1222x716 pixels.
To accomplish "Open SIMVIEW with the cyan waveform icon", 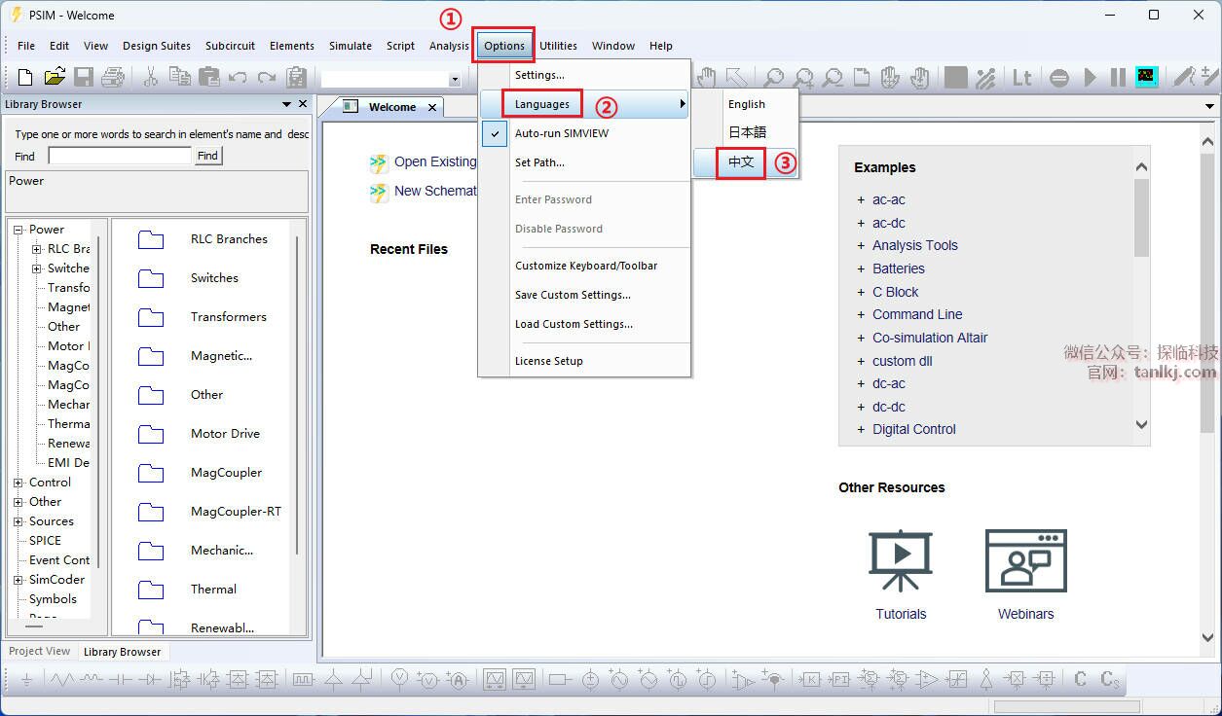I will coord(1146,77).
